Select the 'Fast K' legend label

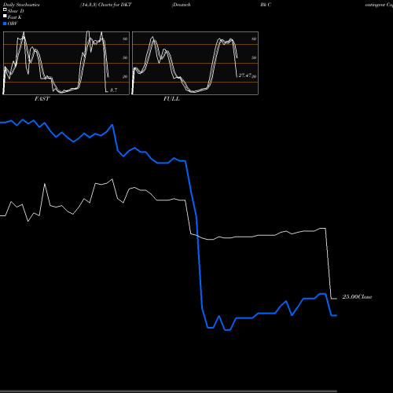pyautogui.click(x=15, y=17)
